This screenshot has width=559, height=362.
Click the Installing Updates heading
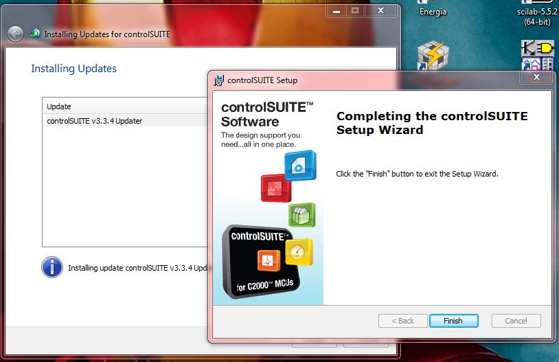click(x=73, y=69)
